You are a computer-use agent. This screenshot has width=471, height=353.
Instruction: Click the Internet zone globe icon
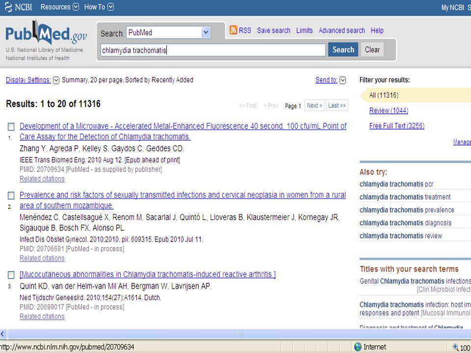(358, 347)
